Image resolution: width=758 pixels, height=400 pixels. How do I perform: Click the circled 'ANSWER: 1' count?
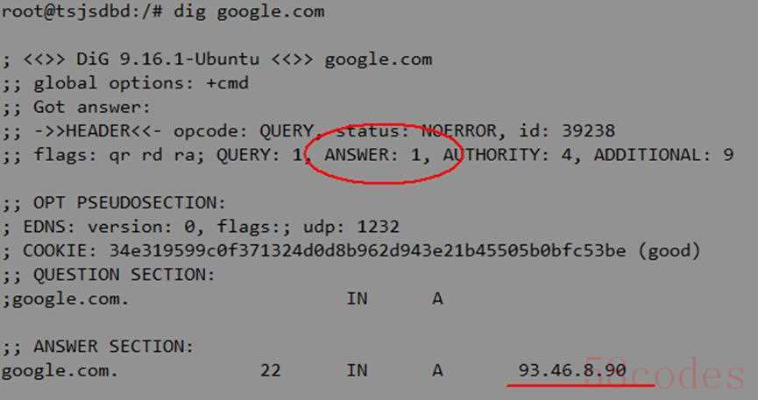[x=372, y=155]
